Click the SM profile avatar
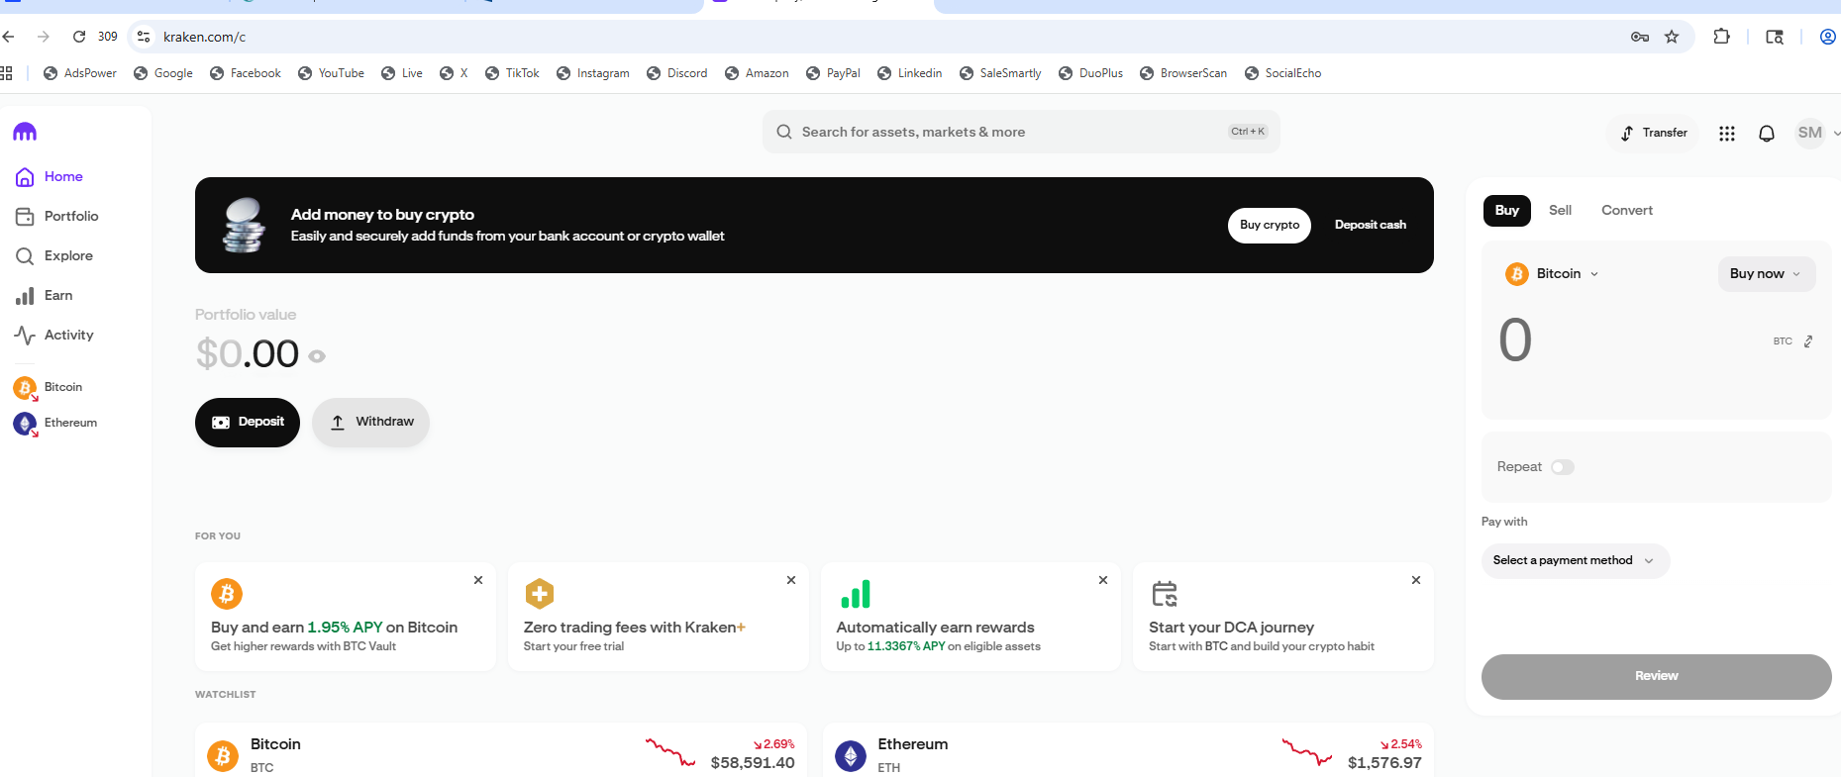 pos(1810,133)
